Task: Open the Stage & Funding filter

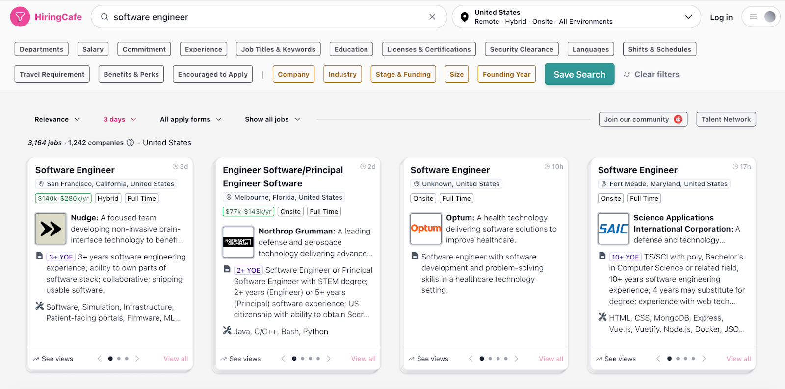Action: (403, 74)
